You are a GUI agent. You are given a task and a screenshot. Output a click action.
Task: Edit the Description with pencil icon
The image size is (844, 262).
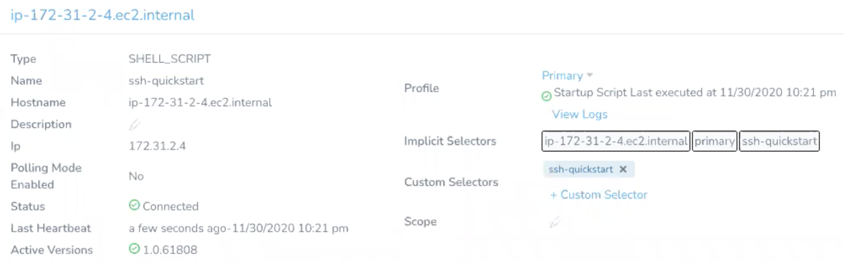[x=134, y=125]
